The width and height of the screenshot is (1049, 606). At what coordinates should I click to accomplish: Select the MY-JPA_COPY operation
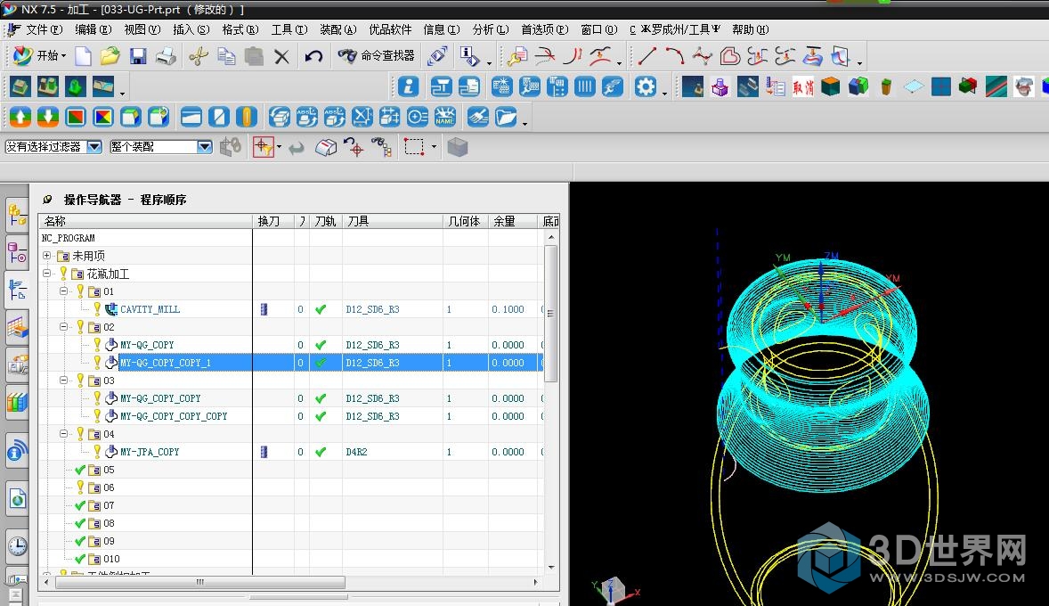(150, 452)
